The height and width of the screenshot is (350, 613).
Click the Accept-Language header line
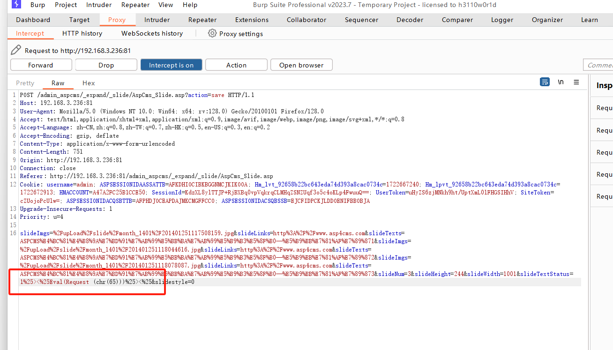coord(145,127)
